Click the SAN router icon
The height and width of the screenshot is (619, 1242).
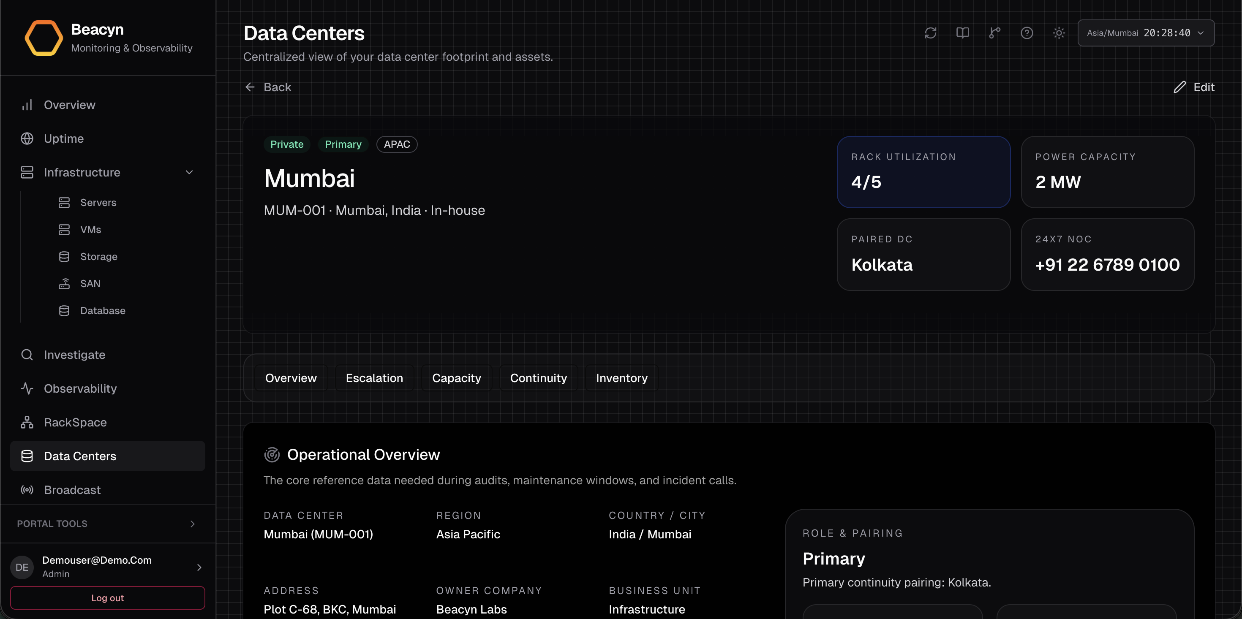coord(64,283)
